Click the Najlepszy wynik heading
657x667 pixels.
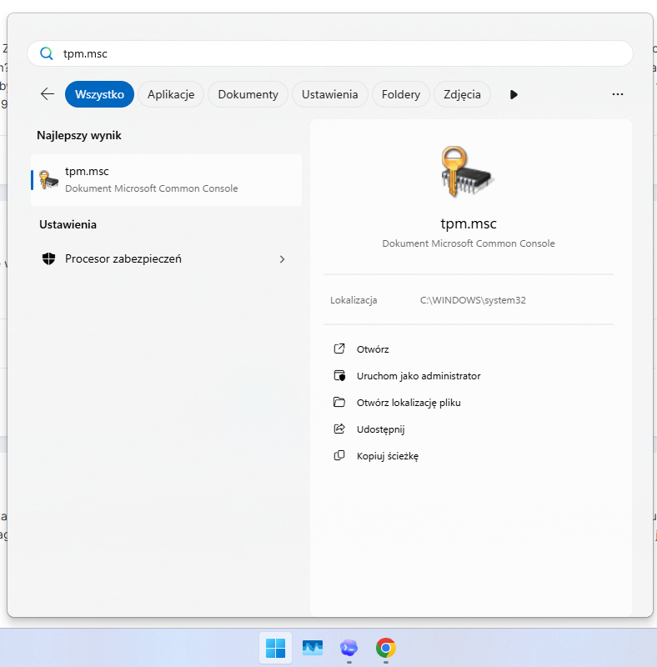[79, 135]
